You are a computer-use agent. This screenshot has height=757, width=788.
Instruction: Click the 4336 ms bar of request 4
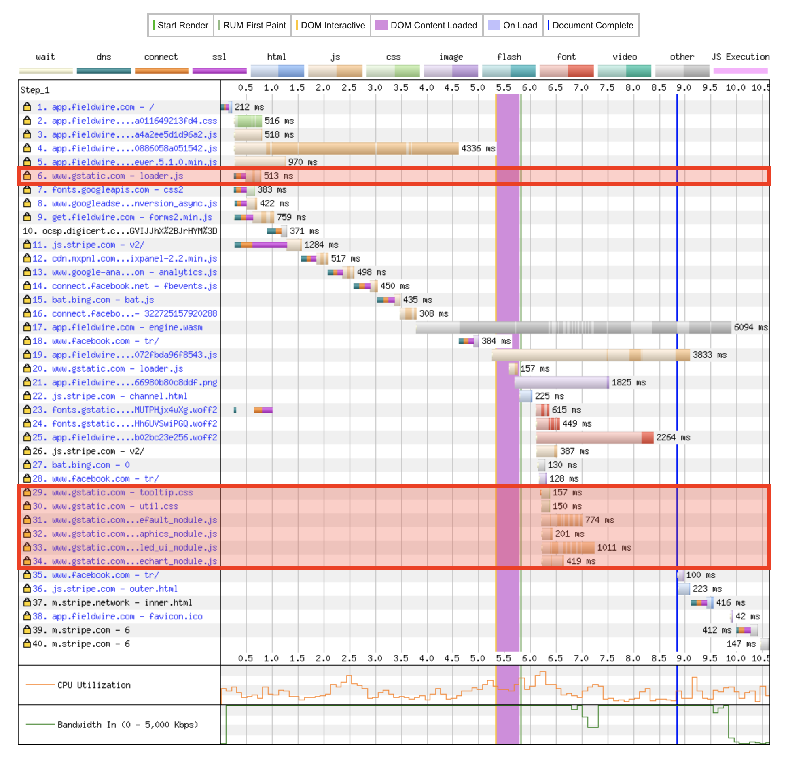[x=346, y=149]
